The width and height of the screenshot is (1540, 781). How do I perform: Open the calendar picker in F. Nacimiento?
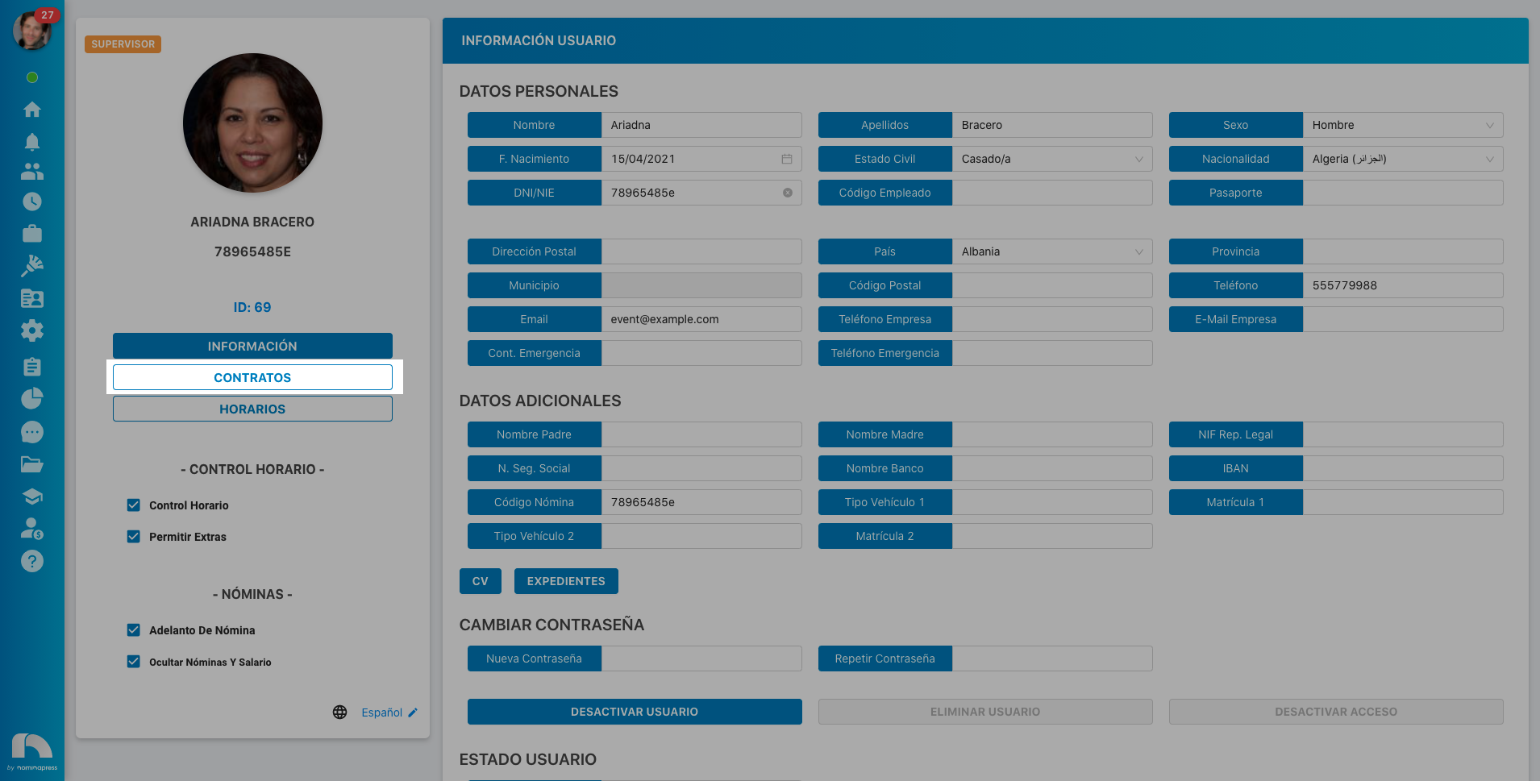point(787,159)
